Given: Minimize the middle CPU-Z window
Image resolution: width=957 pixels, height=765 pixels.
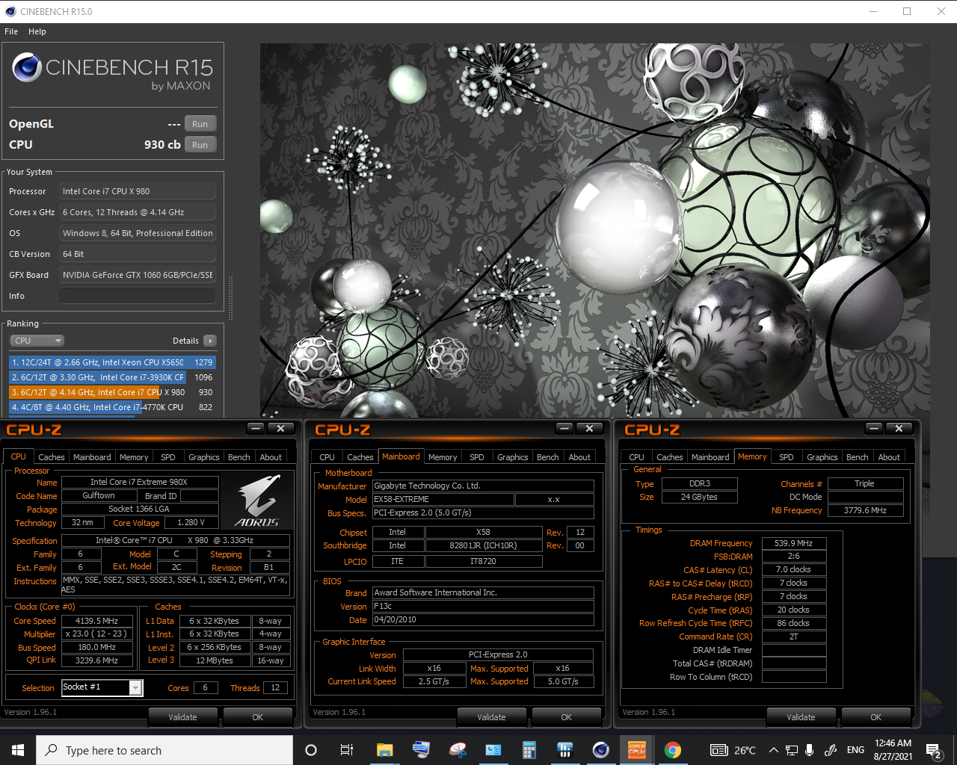Looking at the screenshot, I should click(564, 429).
